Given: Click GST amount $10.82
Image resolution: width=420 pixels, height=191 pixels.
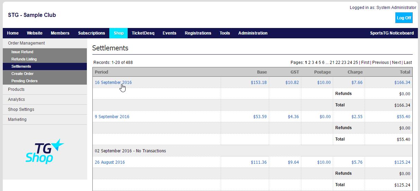Looking at the screenshot, I should [x=292, y=83].
